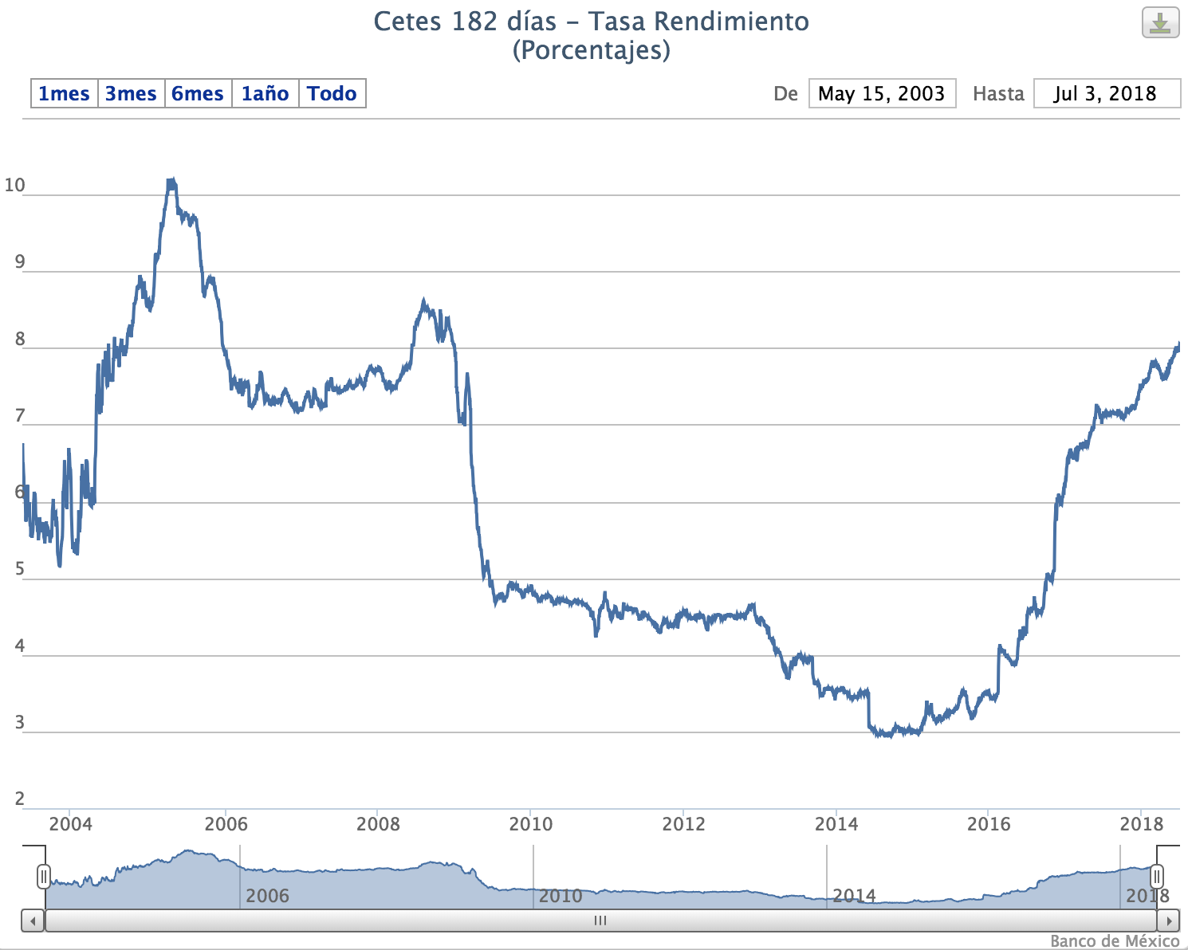This screenshot has width=1188, height=950.
Task: Select the 1mes range button
Action: 64,93
